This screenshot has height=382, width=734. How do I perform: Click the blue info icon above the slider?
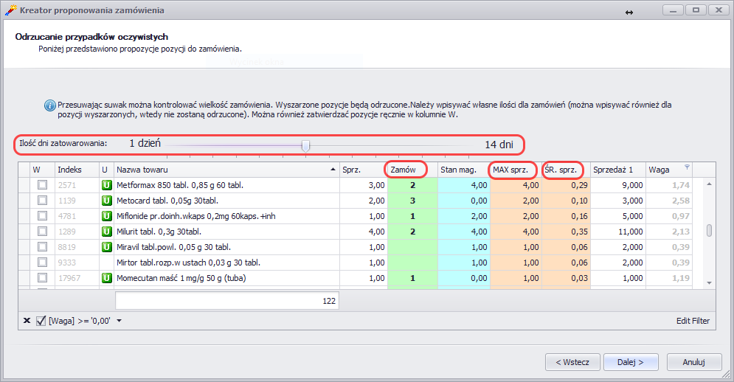tap(49, 105)
